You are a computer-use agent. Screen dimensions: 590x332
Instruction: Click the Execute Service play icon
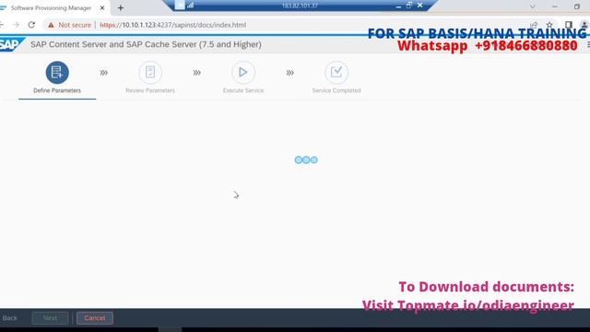click(243, 72)
